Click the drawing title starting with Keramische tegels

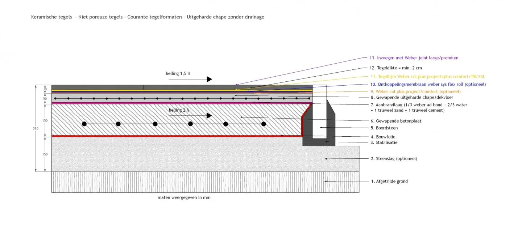tap(148, 17)
